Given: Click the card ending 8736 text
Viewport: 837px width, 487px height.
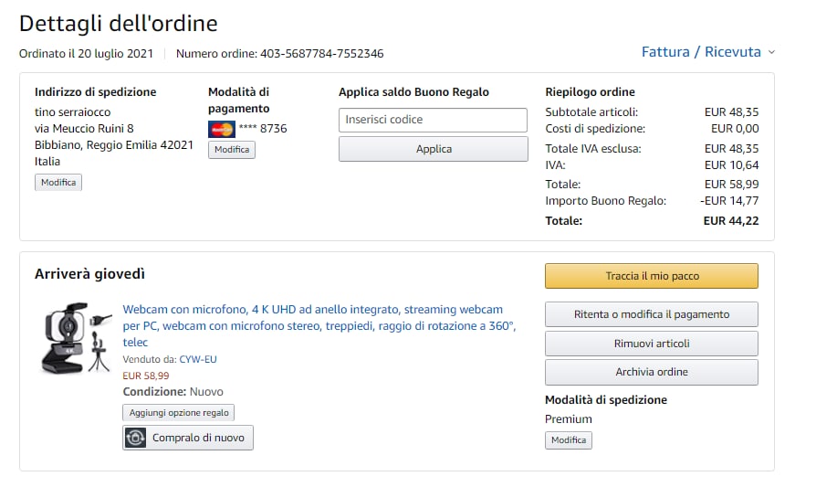Looking at the screenshot, I should (x=263, y=129).
